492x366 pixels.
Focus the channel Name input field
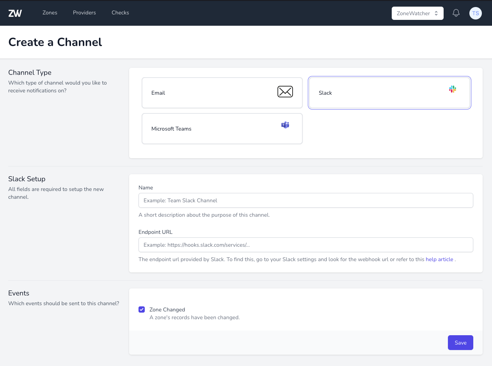[306, 200]
